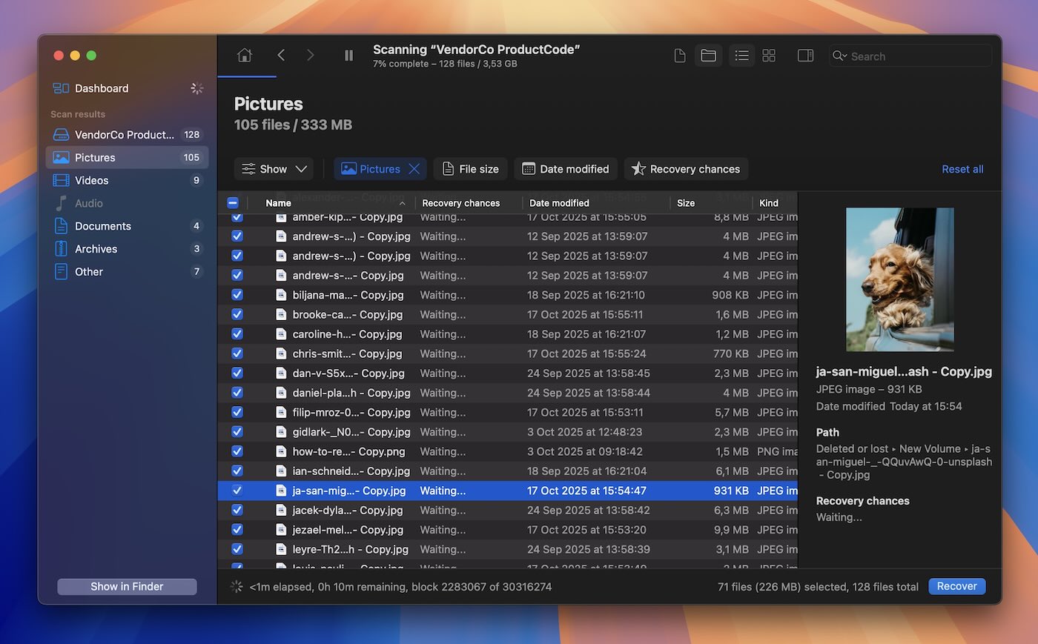Go back using the left chevron

281,56
